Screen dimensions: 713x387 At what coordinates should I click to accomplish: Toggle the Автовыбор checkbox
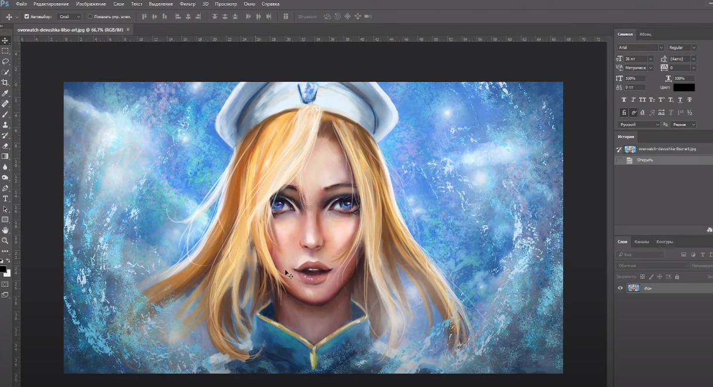27,17
